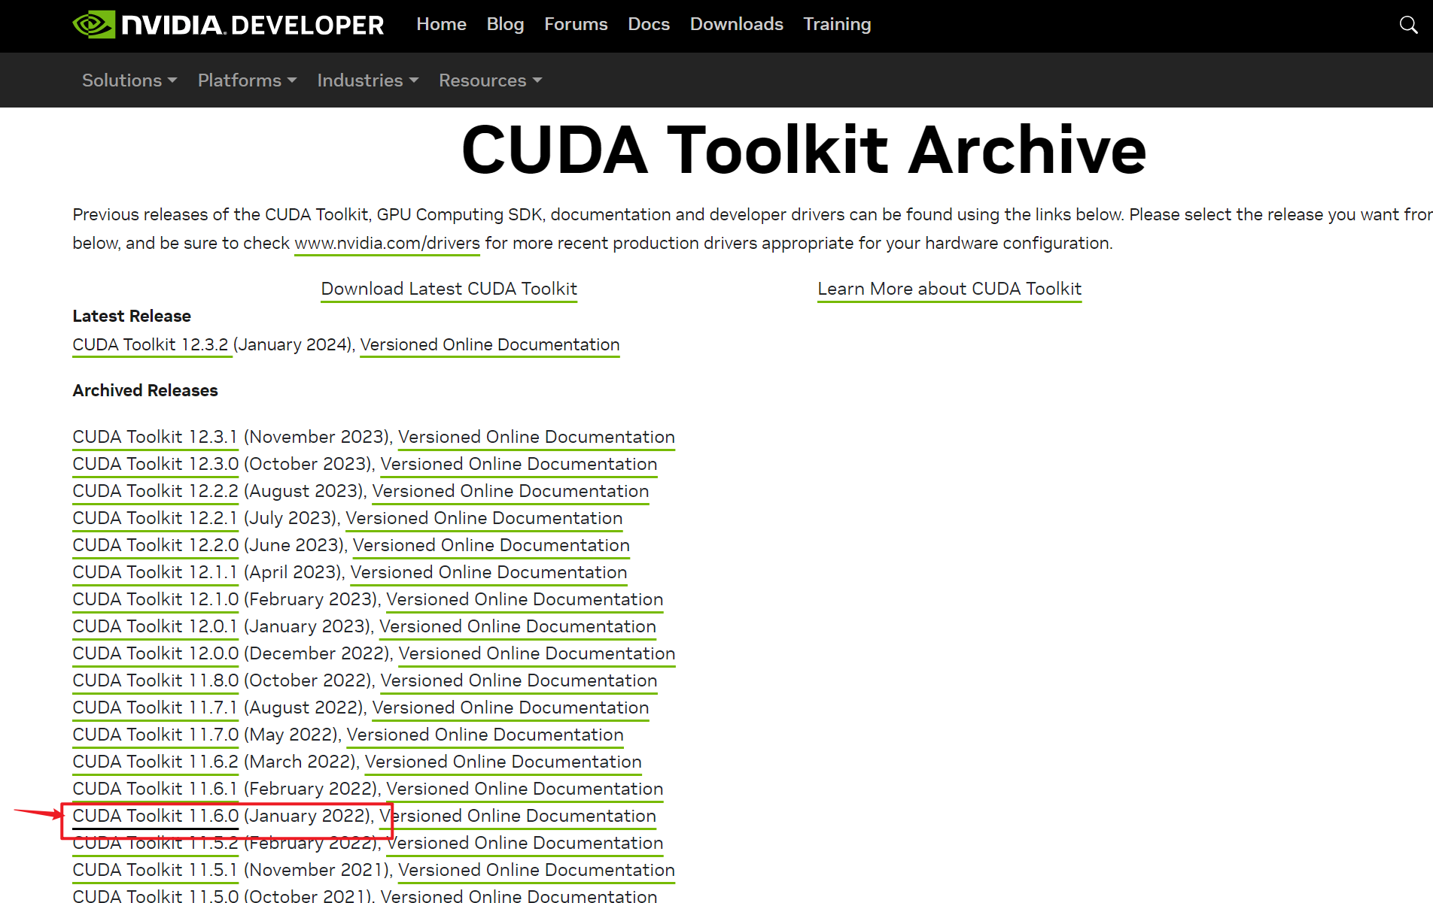Open Versioned Online Documentation for 12.3.2
Image resolution: width=1433 pixels, height=903 pixels.
[x=490, y=345]
